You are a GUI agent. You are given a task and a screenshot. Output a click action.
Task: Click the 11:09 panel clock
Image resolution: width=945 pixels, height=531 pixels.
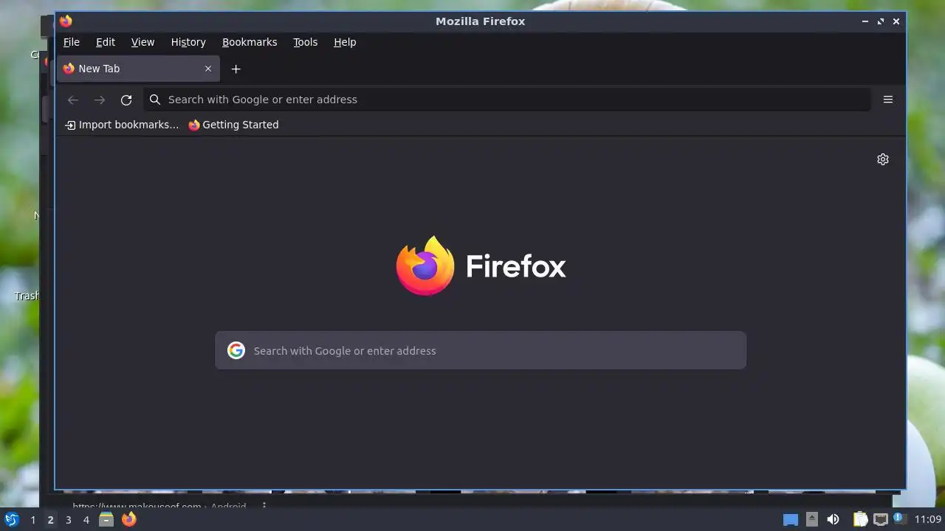928,520
